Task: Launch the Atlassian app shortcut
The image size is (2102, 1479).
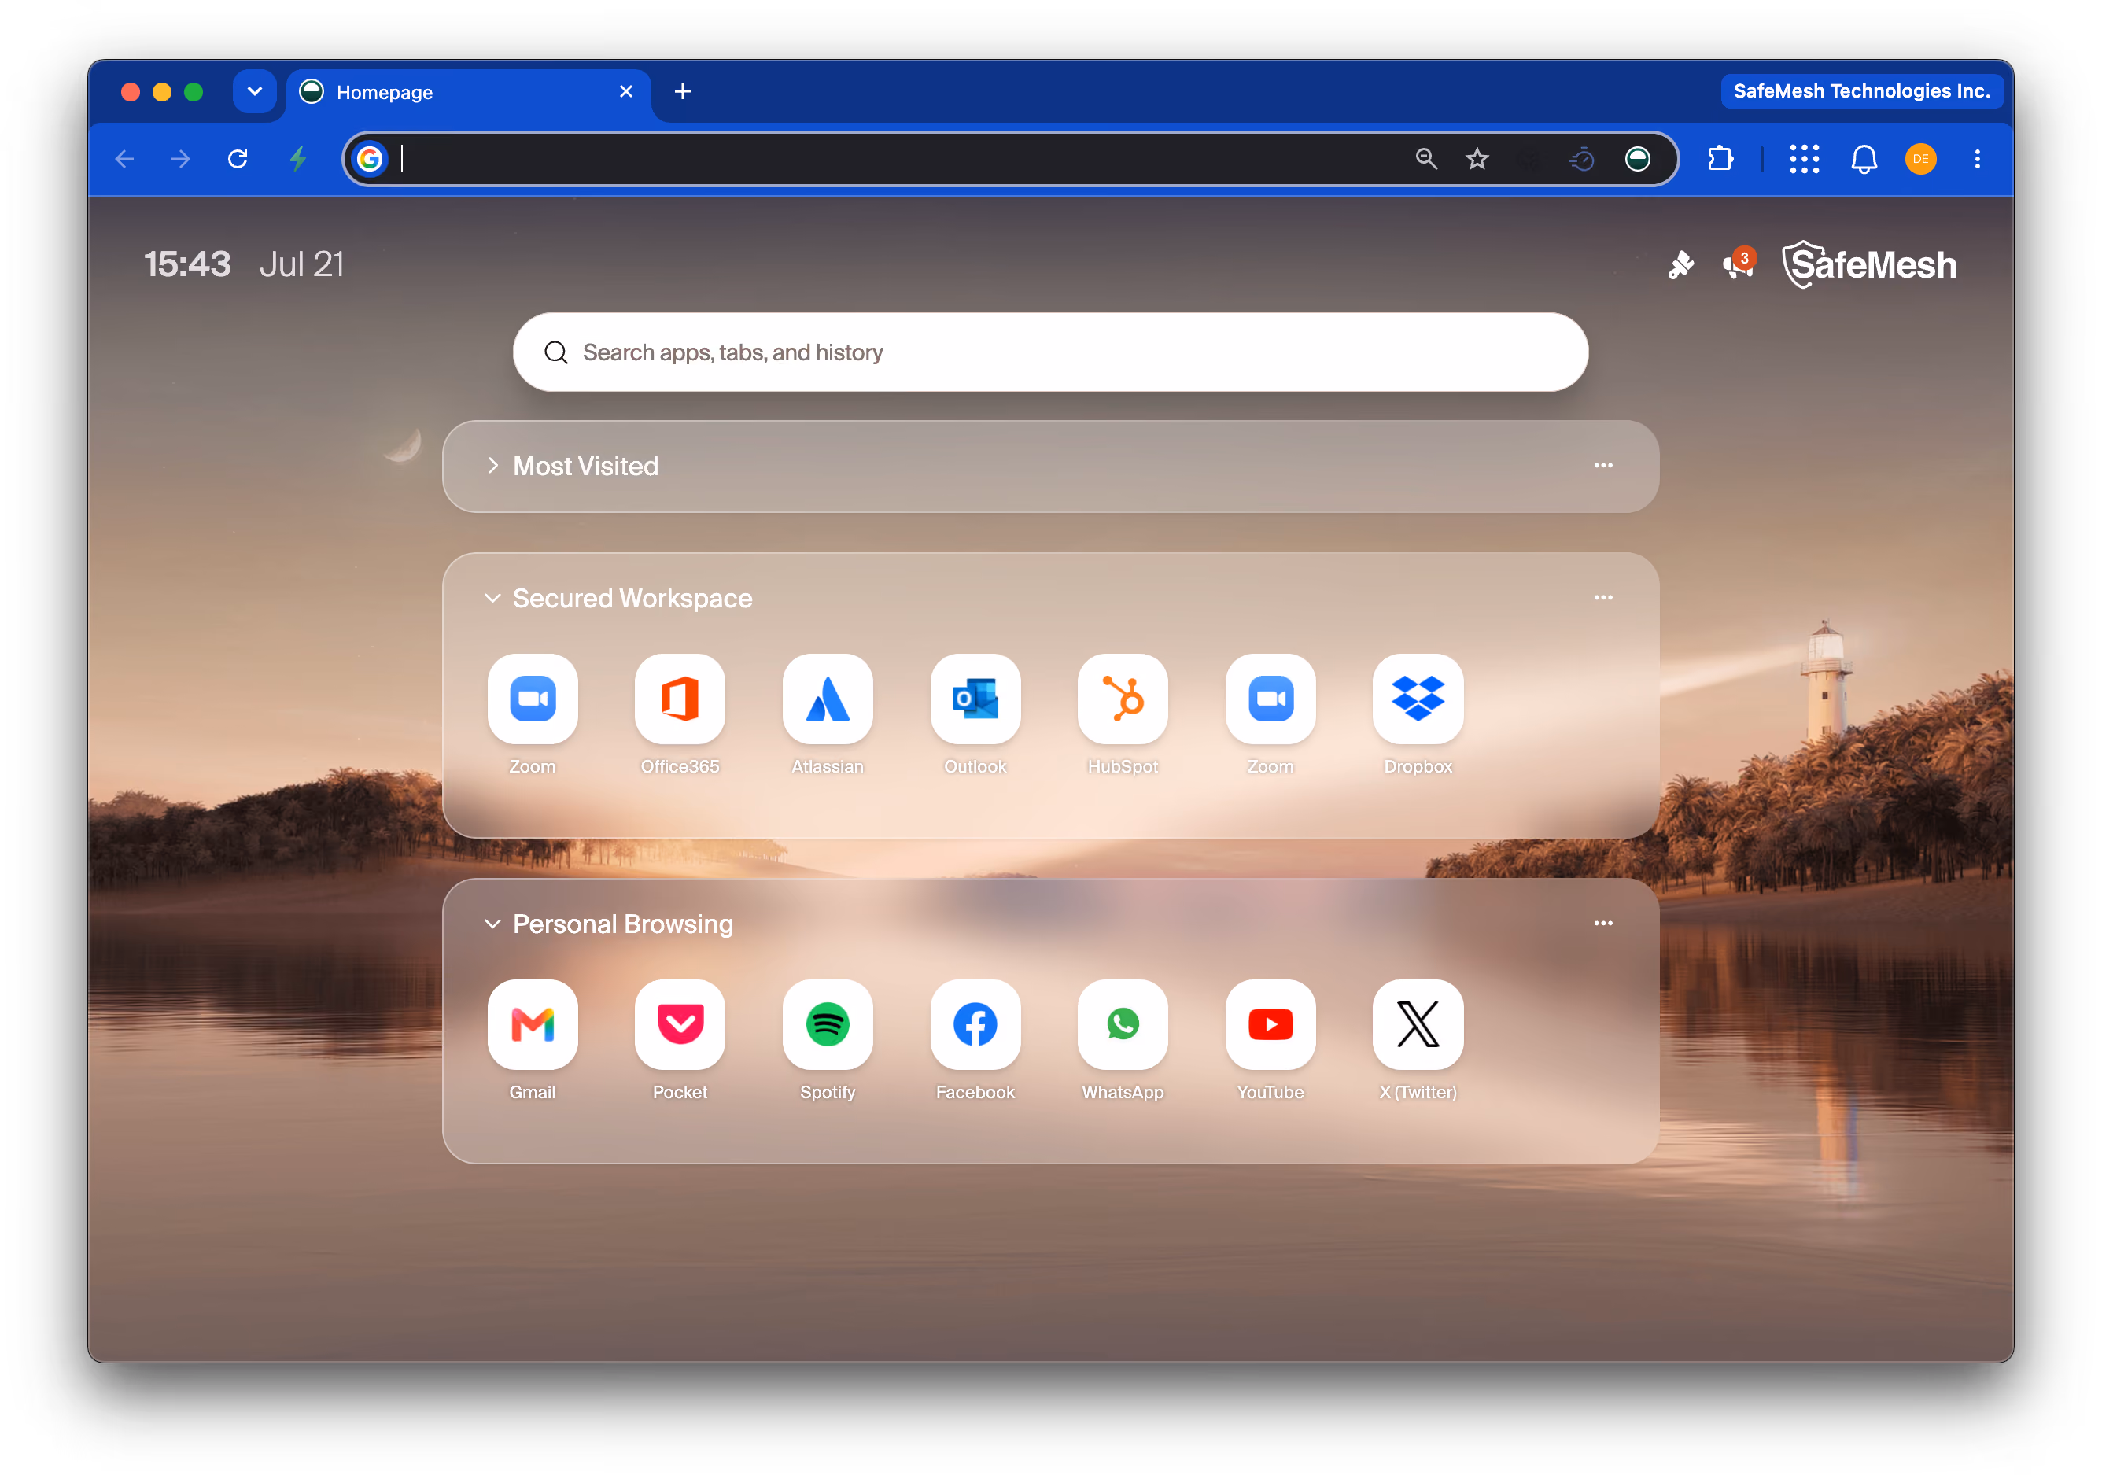Action: tap(828, 699)
